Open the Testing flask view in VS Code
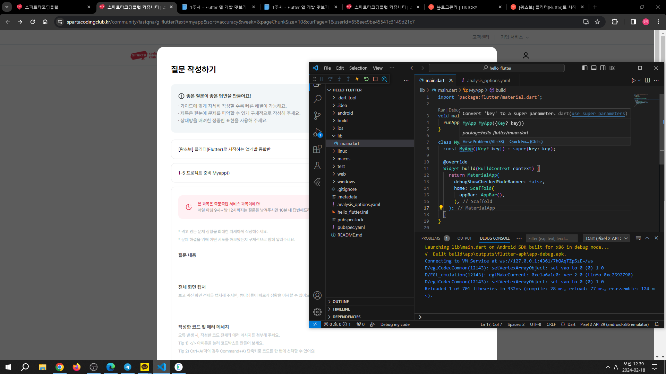This screenshot has width=666, height=374. (x=317, y=166)
